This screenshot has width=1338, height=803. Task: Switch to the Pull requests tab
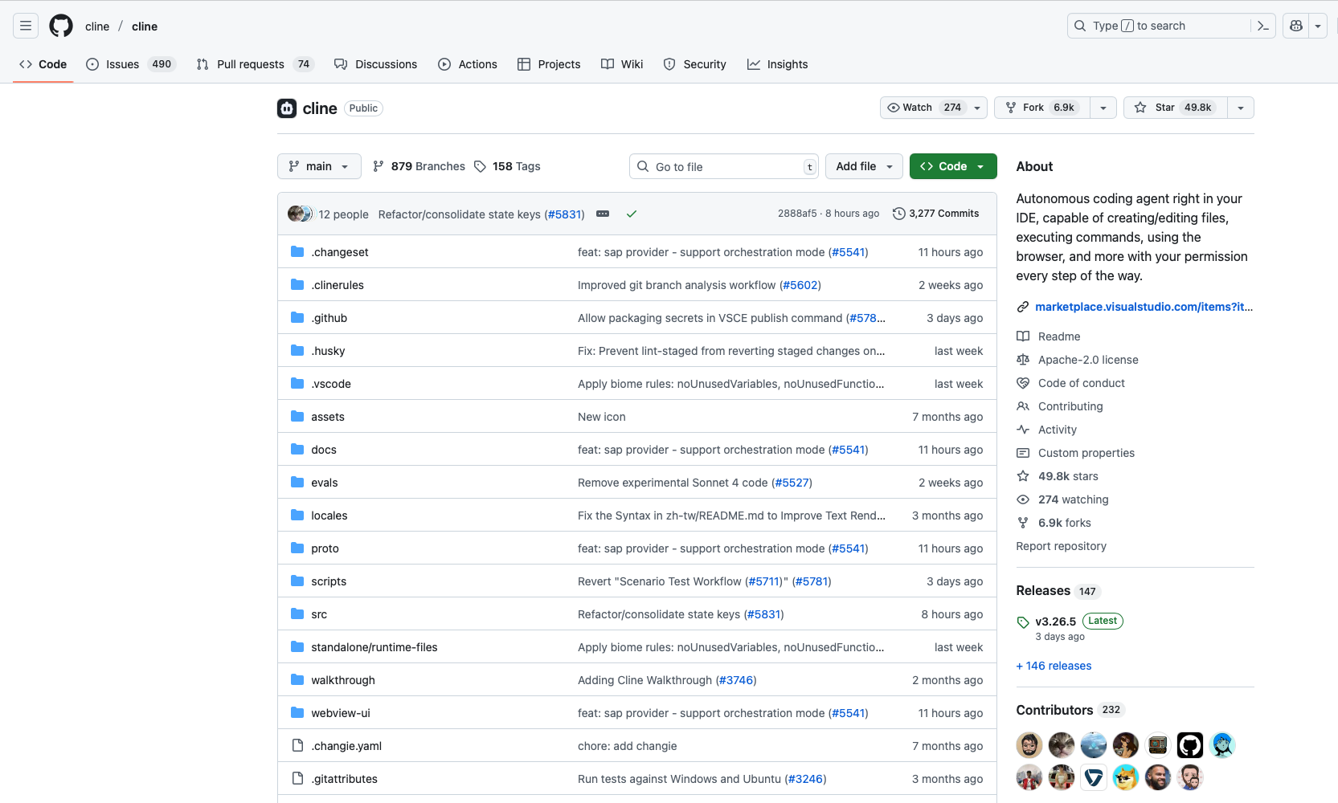tap(255, 64)
